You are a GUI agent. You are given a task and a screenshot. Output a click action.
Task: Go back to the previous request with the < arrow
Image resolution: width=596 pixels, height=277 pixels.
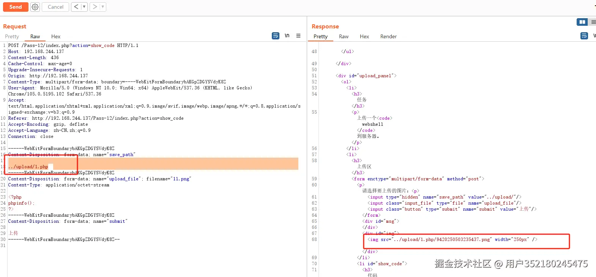tap(76, 7)
